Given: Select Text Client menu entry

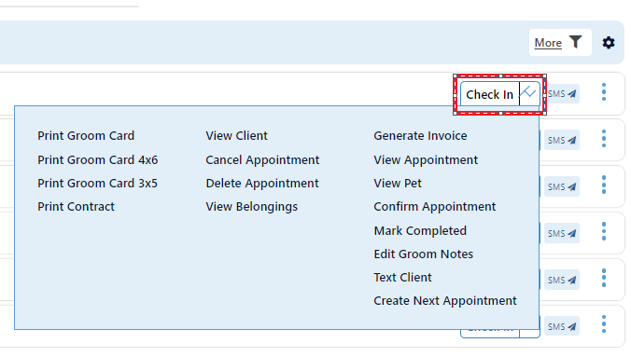Looking at the screenshot, I should point(402,278).
